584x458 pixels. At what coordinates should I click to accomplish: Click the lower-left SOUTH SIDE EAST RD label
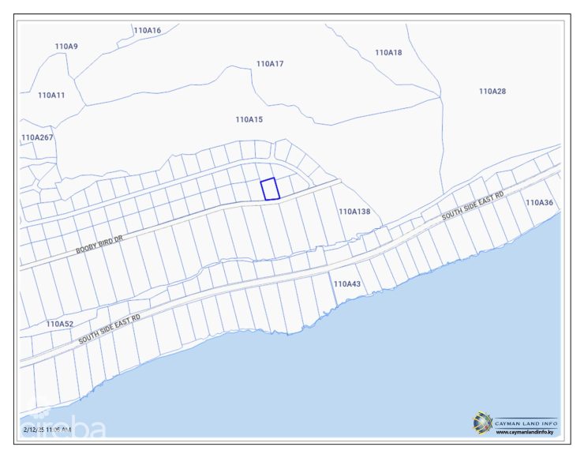click(110, 329)
